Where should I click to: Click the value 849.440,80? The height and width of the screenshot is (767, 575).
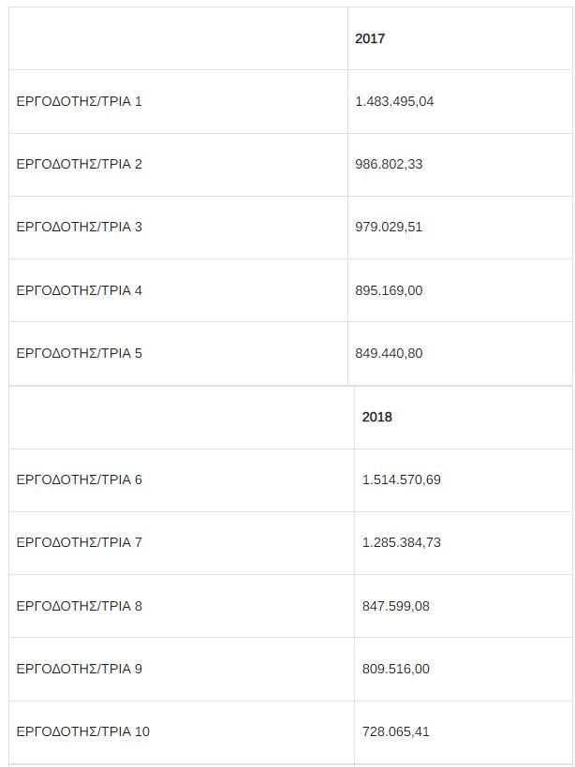coord(389,353)
